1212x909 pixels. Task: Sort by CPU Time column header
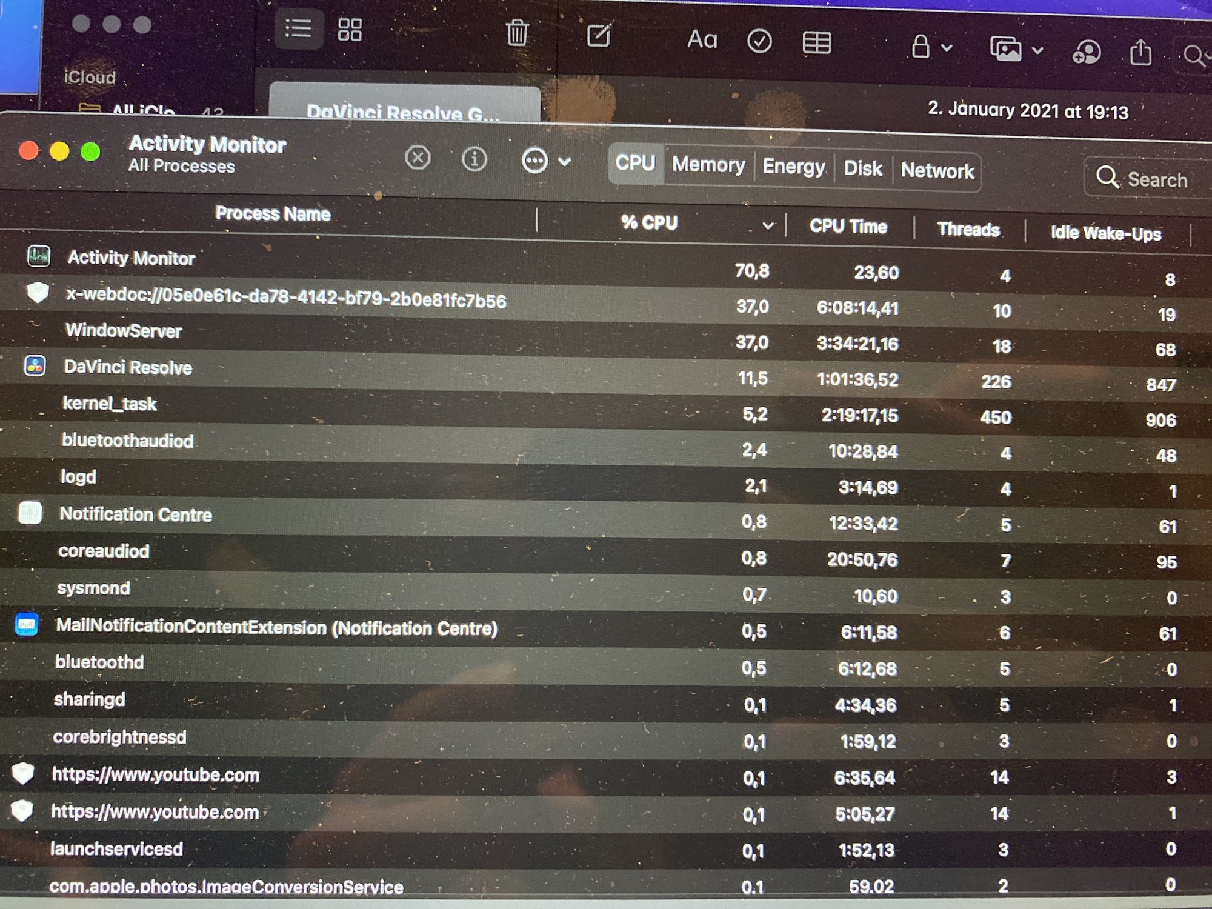point(848,227)
